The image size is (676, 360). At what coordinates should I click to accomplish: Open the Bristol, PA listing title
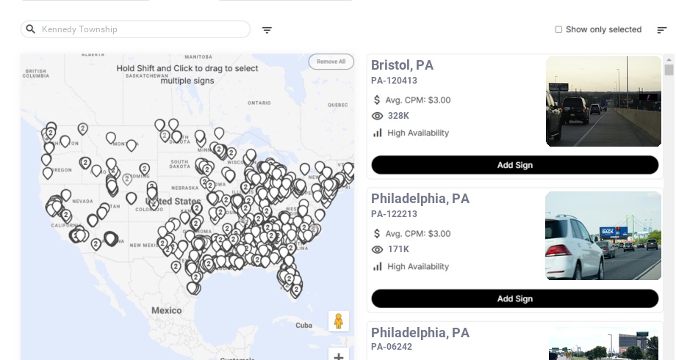[x=402, y=65]
